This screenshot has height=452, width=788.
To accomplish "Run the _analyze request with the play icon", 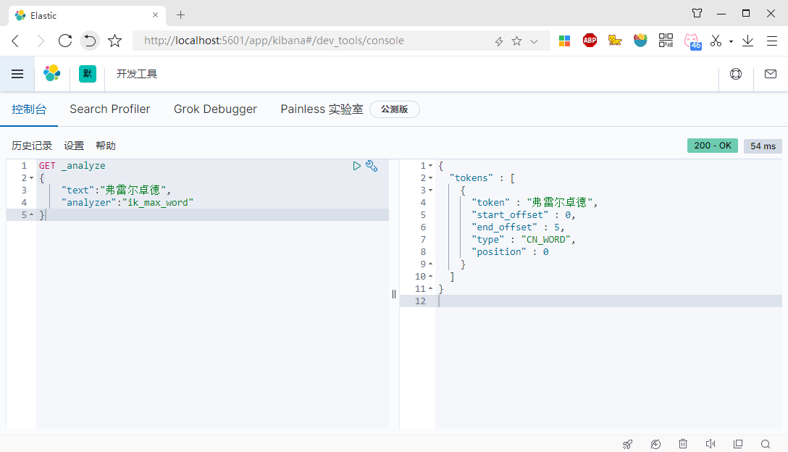I will pos(356,165).
